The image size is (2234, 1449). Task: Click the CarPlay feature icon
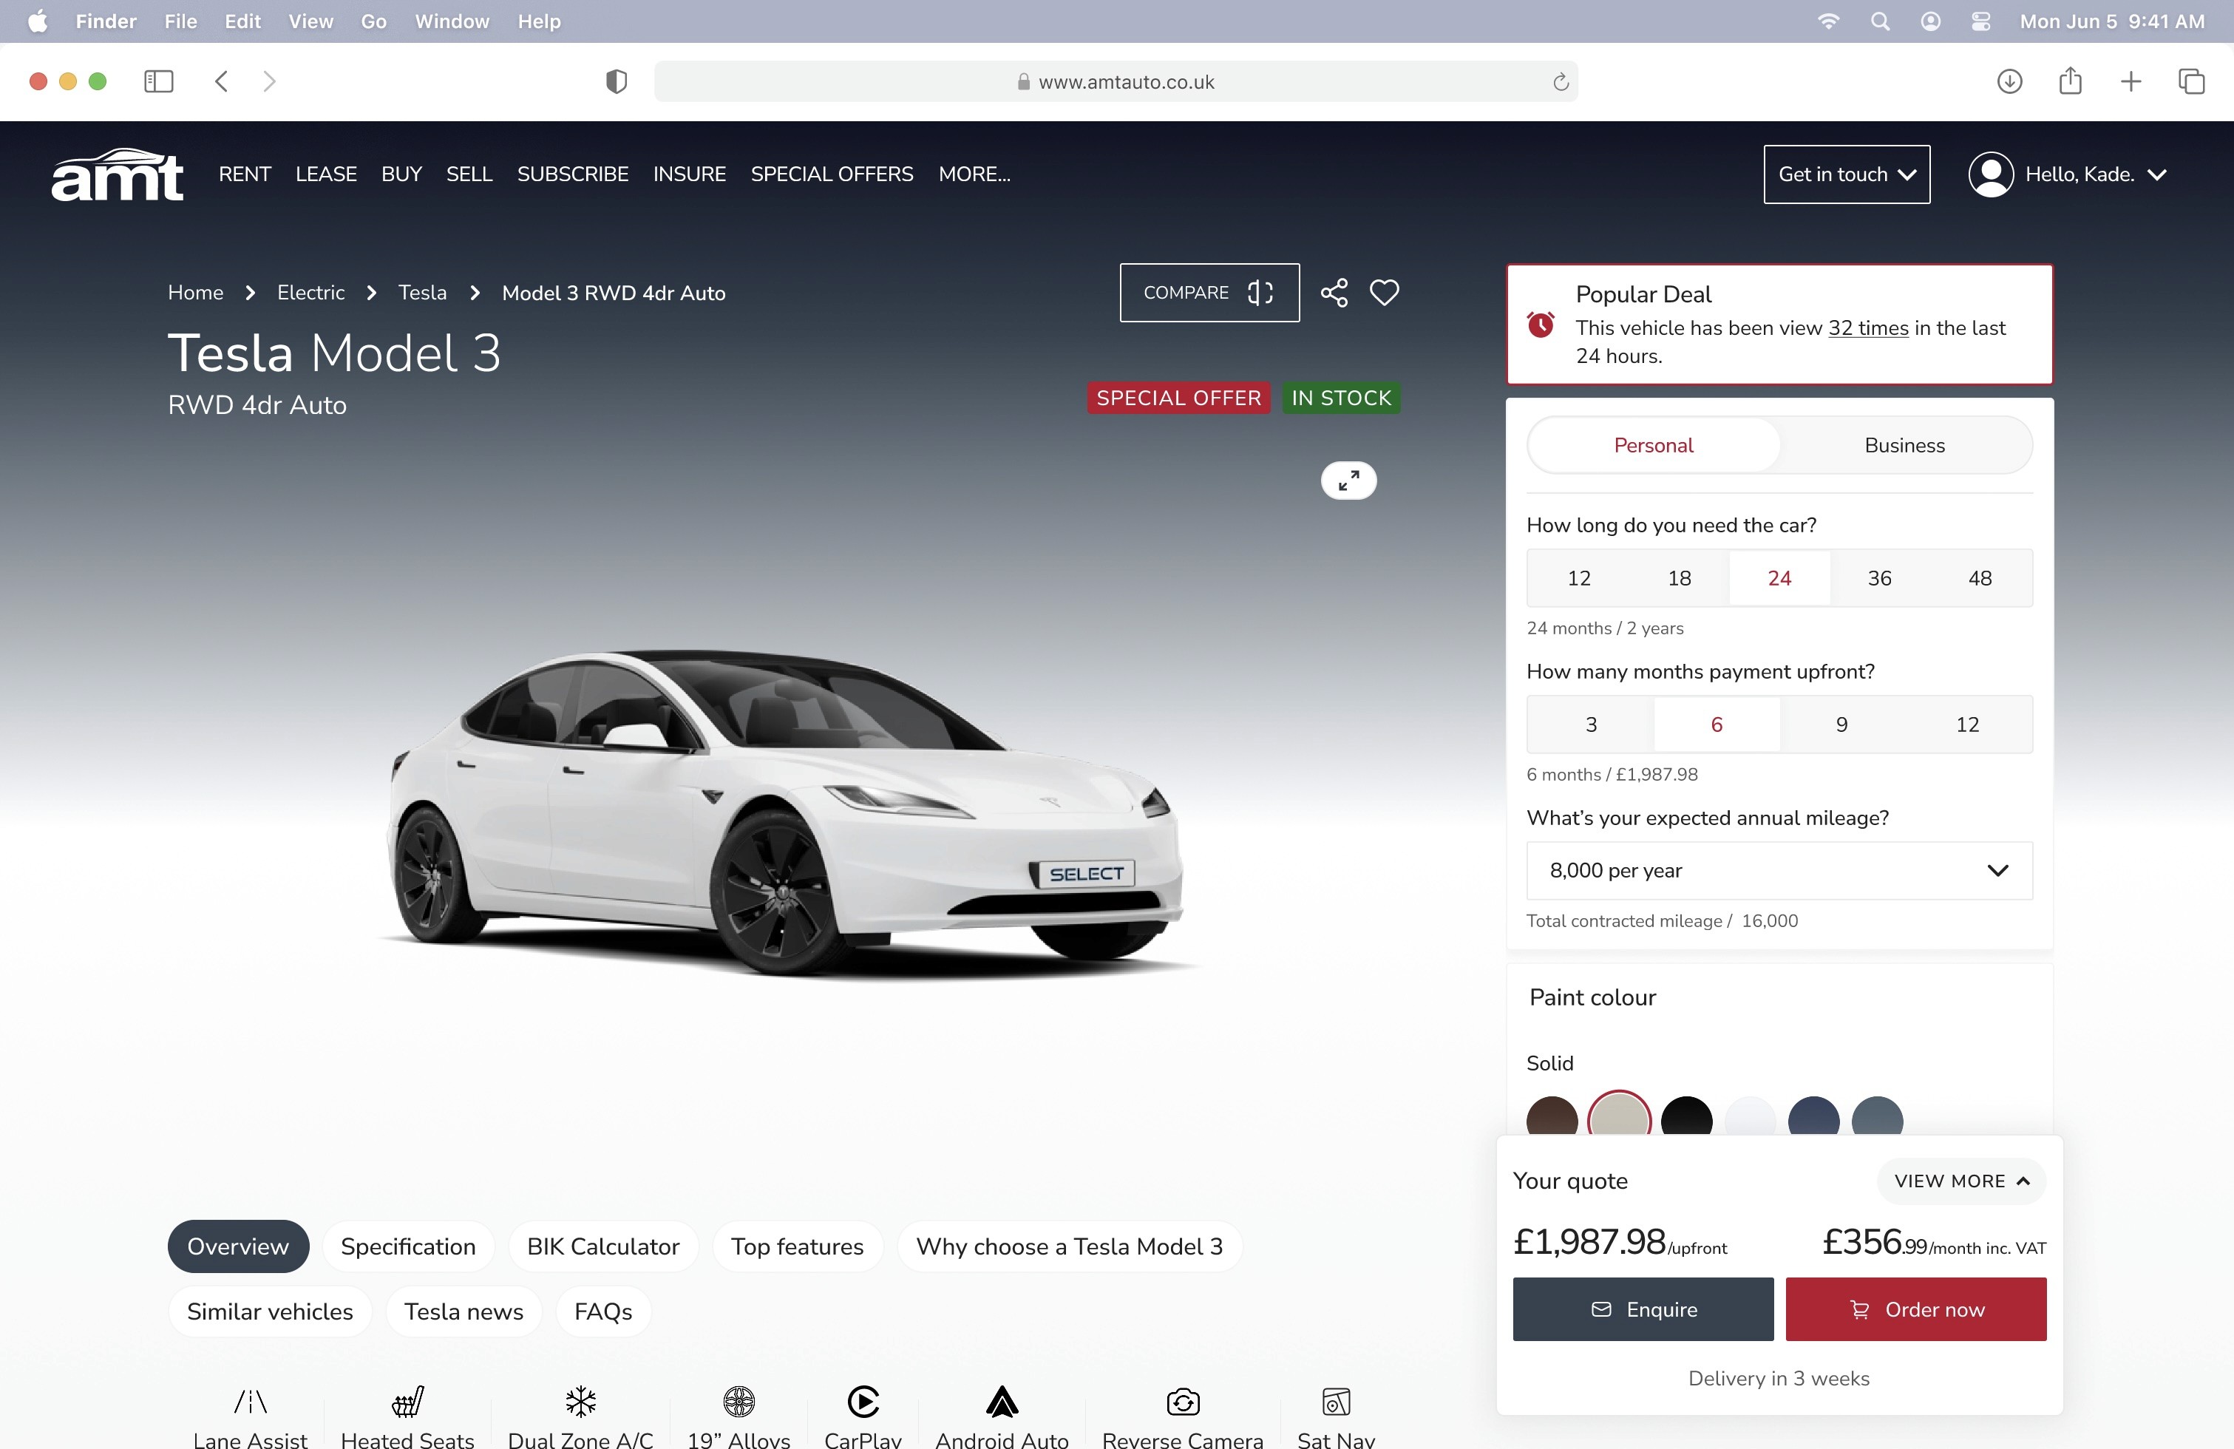pos(863,1402)
